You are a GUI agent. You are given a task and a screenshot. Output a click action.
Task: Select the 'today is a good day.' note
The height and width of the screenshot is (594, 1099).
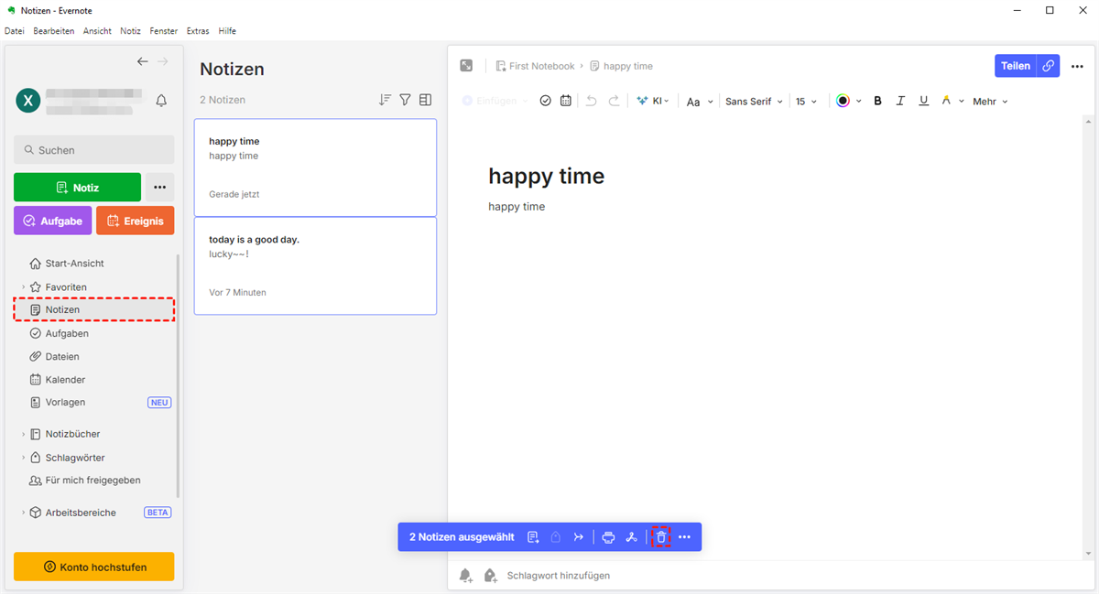pos(315,265)
